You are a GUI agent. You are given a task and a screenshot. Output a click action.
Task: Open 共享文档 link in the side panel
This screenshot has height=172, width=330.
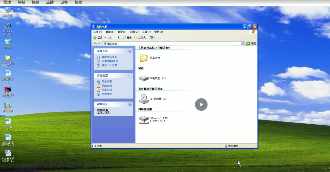107,90
